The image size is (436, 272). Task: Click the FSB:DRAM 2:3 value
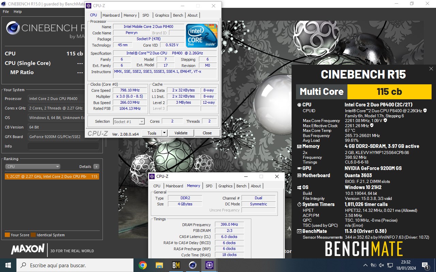click(x=230, y=231)
